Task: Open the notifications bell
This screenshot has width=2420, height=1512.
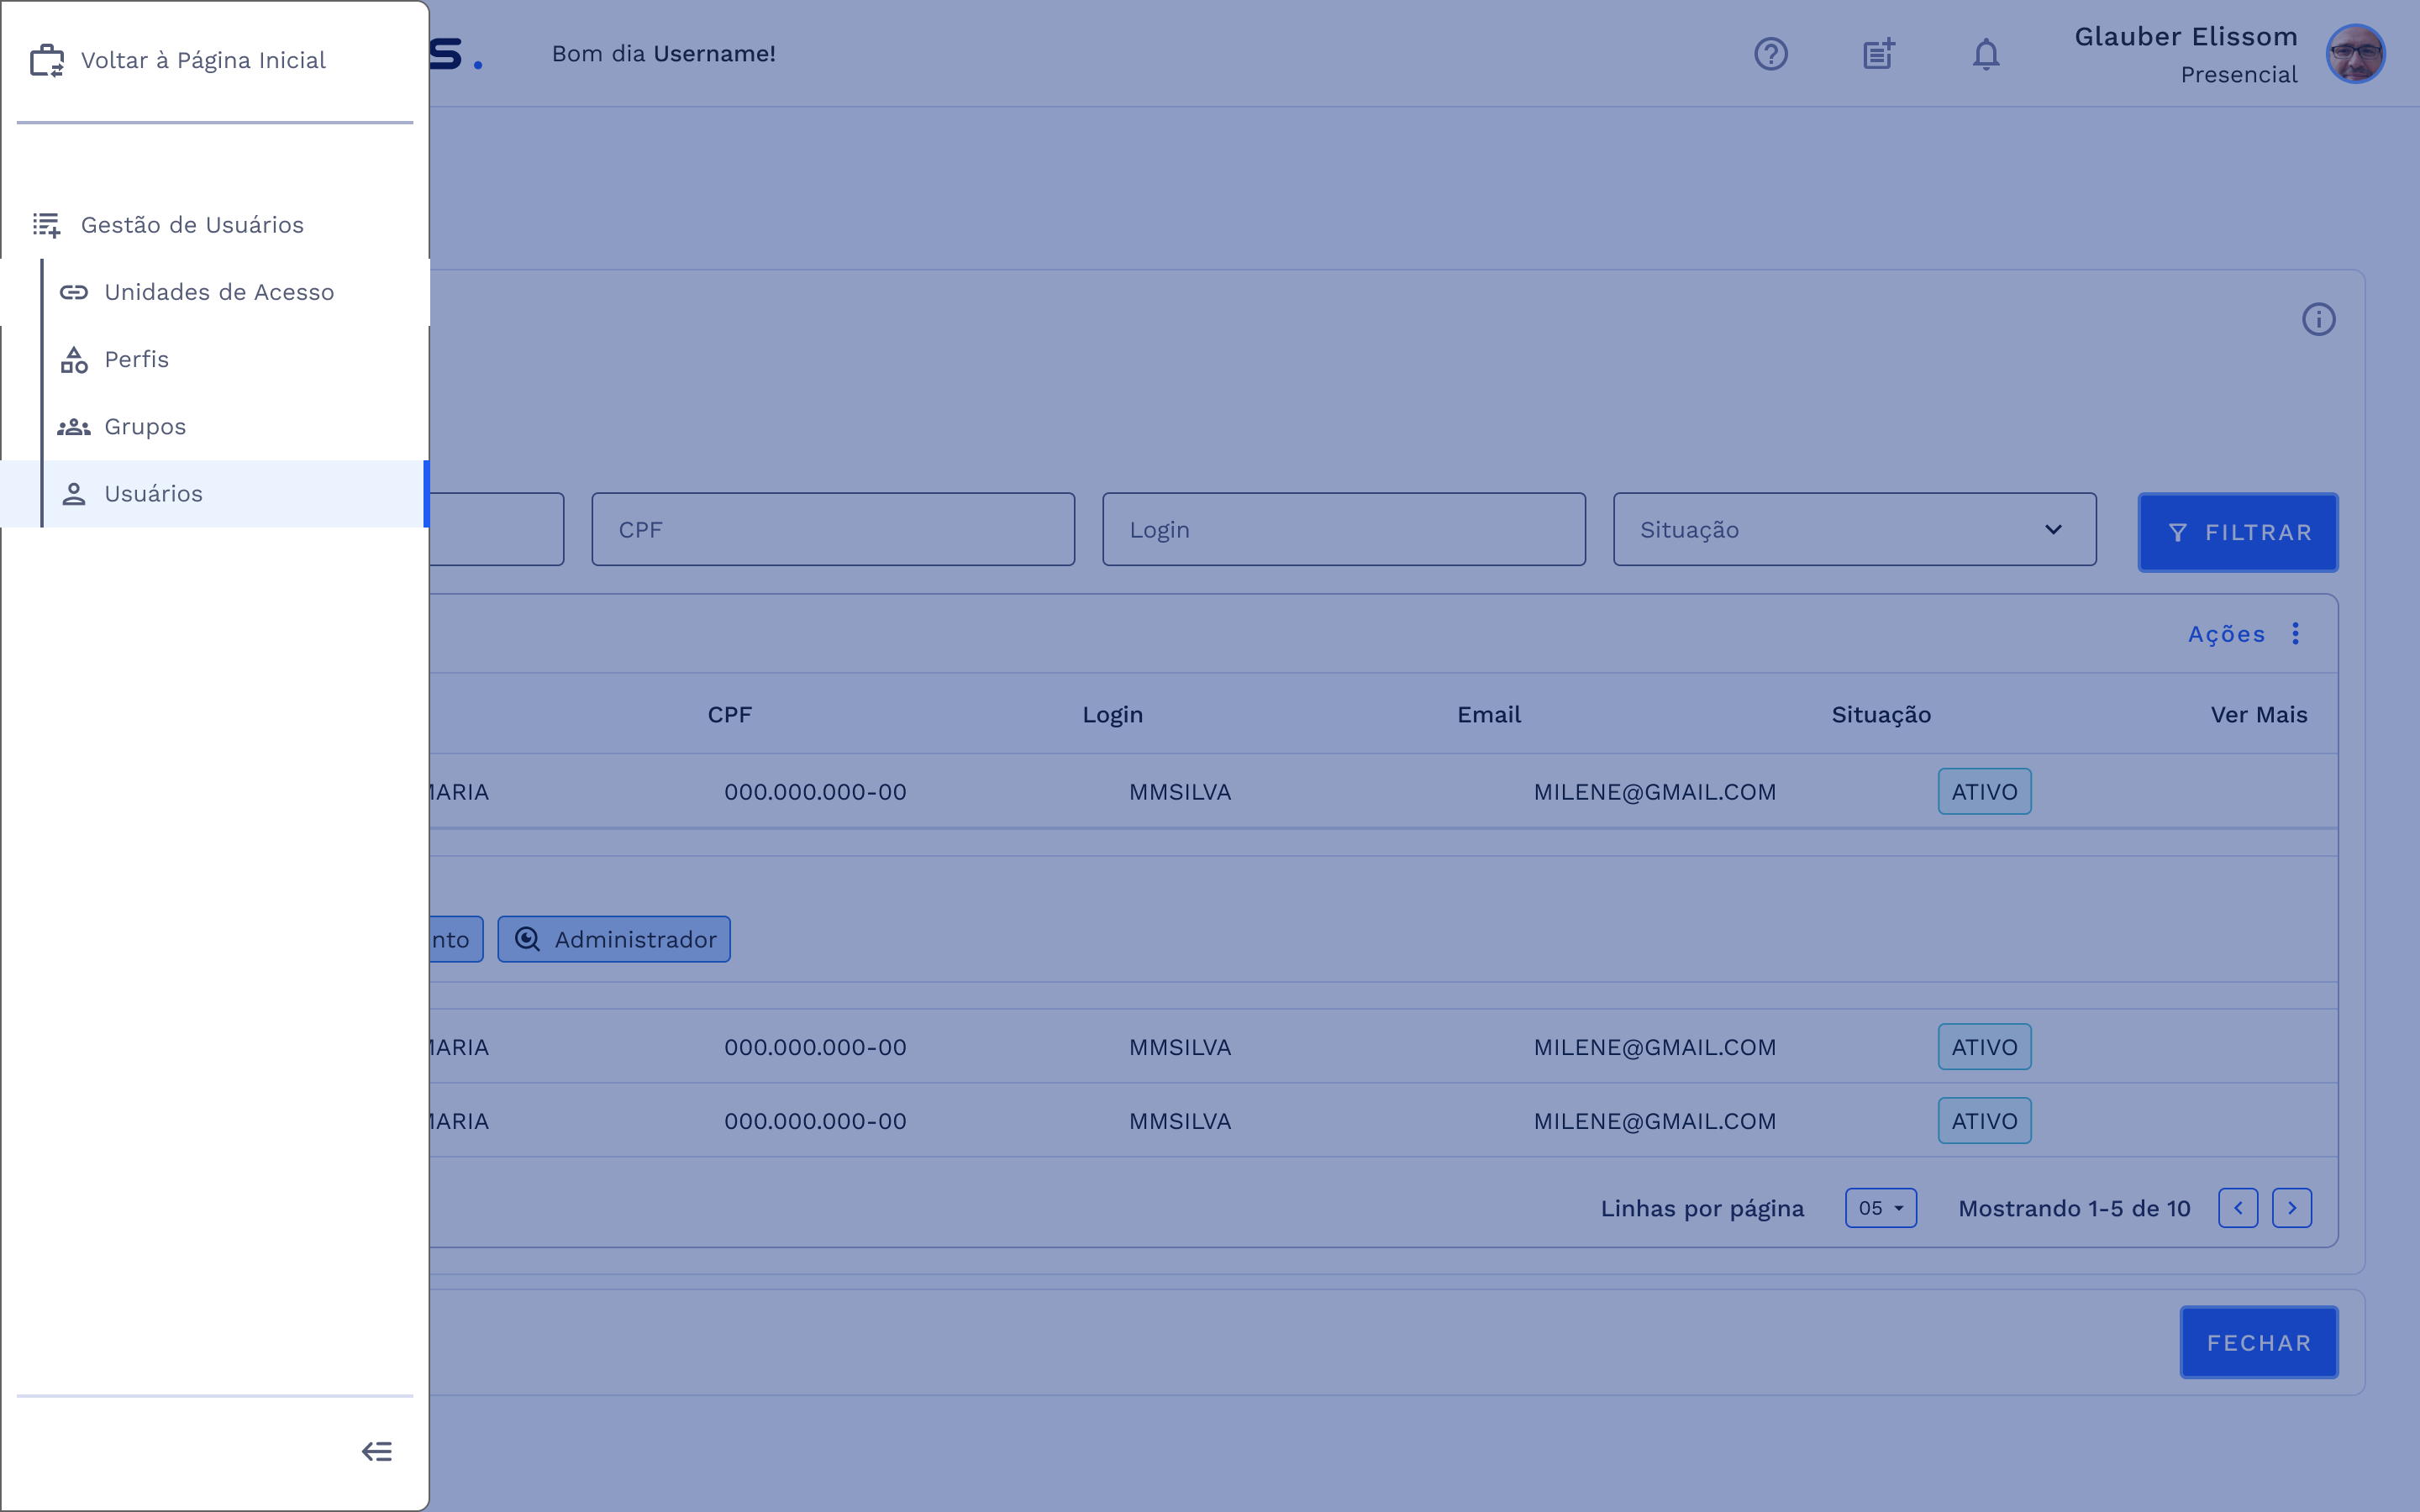Action: (1985, 54)
